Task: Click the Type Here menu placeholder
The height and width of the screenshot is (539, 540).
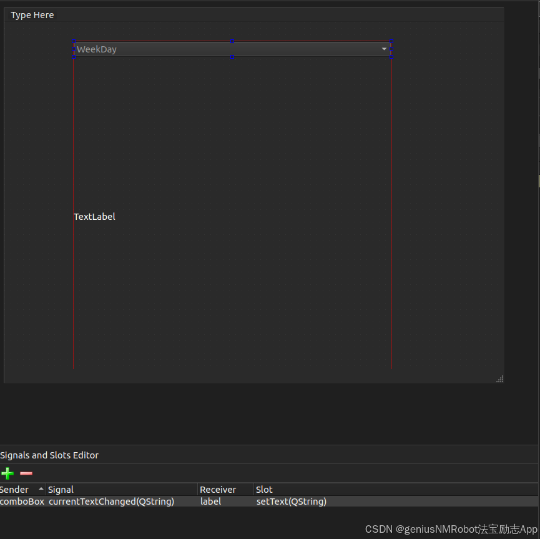Action: (32, 14)
